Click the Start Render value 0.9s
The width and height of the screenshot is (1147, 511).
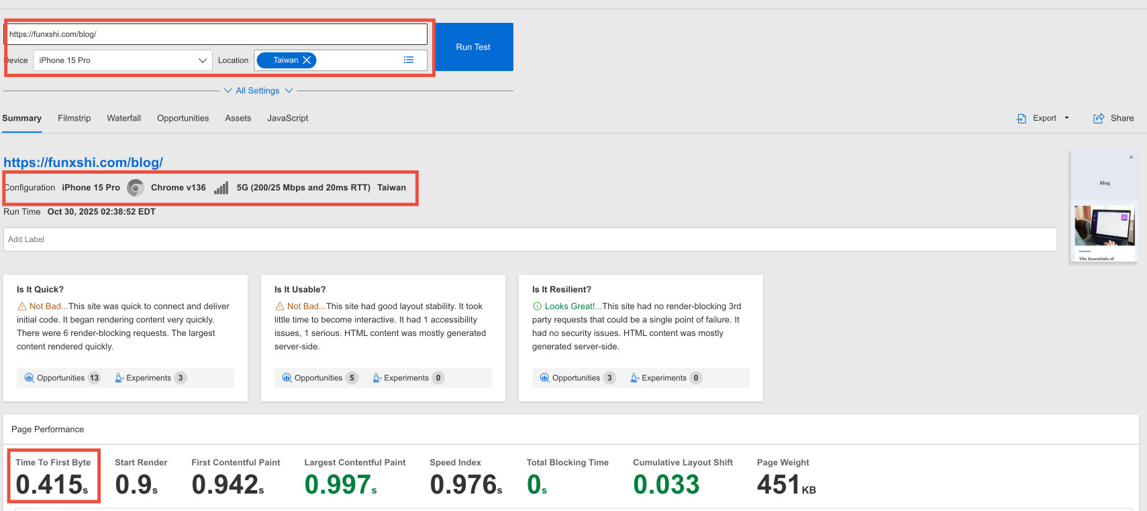coord(136,485)
